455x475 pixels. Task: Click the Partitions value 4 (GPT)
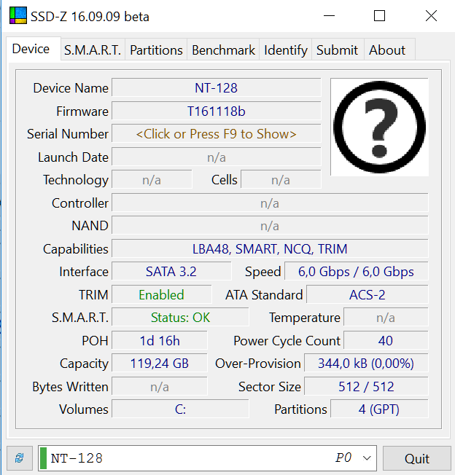point(379,409)
